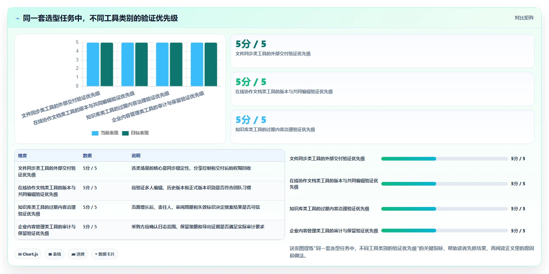Click the progress bar for 知识库类工具的过期内容治理验证优先级
This screenshot has height=274, width=549.
tap(445, 209)
